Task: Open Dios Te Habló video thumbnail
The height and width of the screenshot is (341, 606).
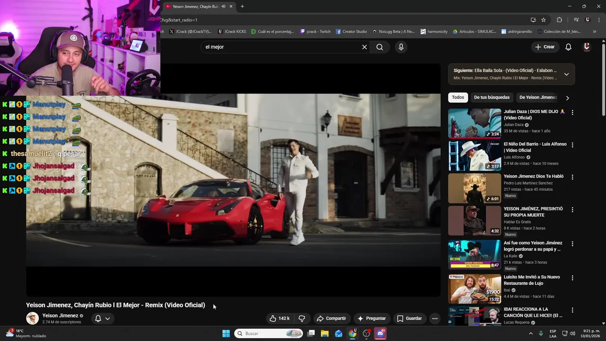Action: click(x=474, y=188)
